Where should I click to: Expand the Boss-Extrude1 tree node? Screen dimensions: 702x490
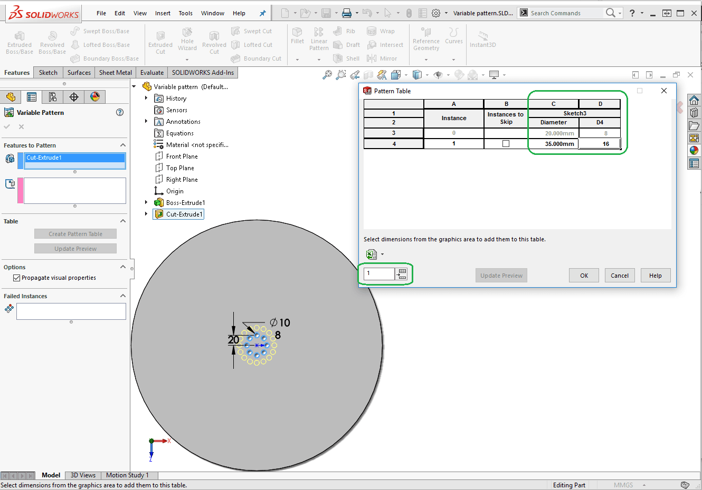click(146, 202)
